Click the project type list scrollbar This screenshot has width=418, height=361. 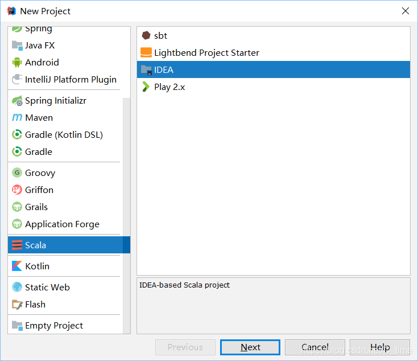coord(127,216)
